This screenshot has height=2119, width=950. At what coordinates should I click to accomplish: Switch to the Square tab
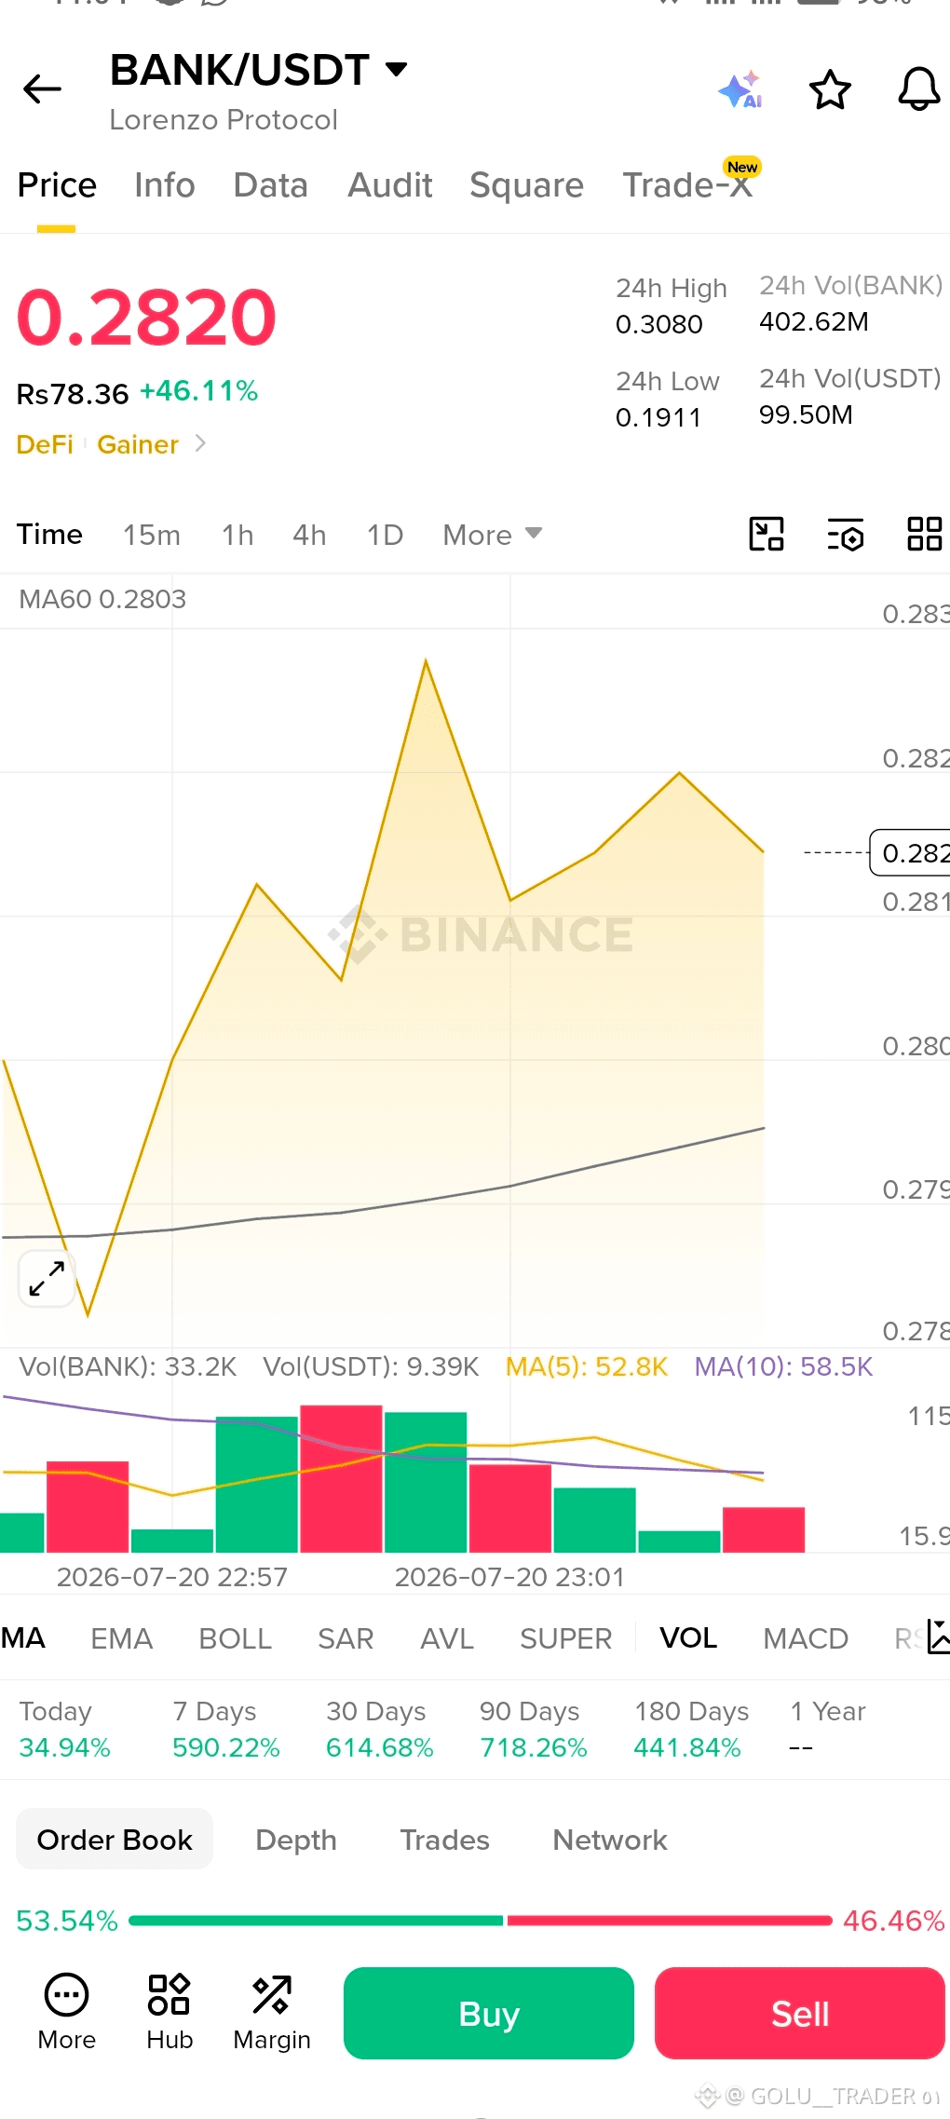click(527, 185)
